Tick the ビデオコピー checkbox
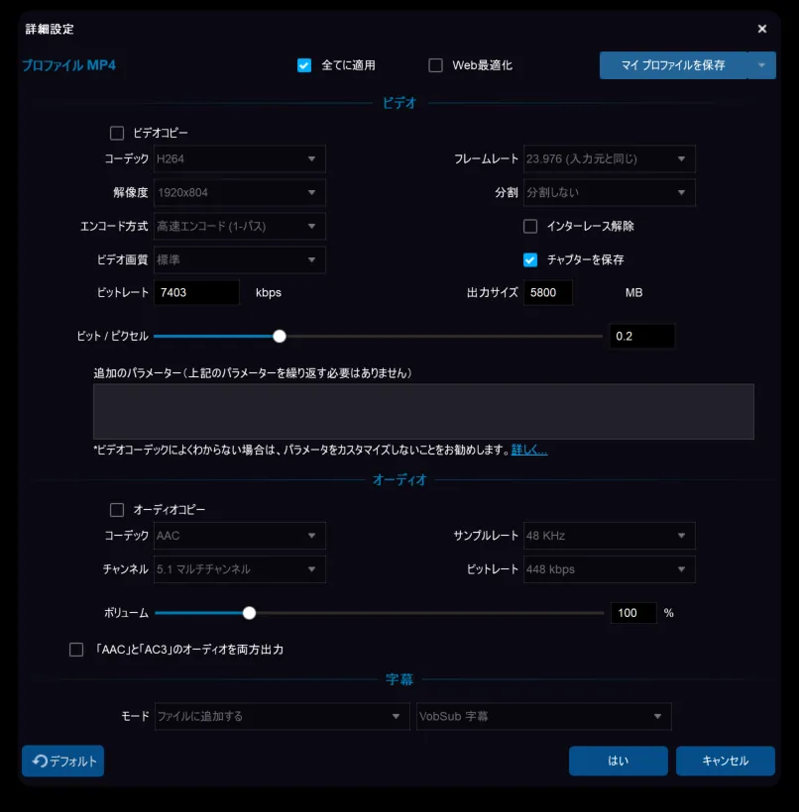The width and height of the screenshot is (799, 812). coord(117,133)
